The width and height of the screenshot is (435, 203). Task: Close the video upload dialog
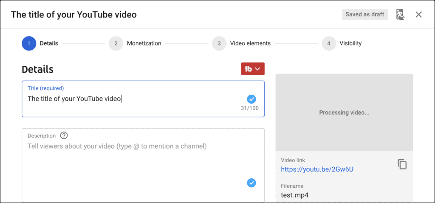pyautogui.click(x=418, y=14)
